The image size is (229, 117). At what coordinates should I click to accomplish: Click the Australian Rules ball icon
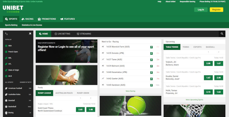tap(6, 94)
